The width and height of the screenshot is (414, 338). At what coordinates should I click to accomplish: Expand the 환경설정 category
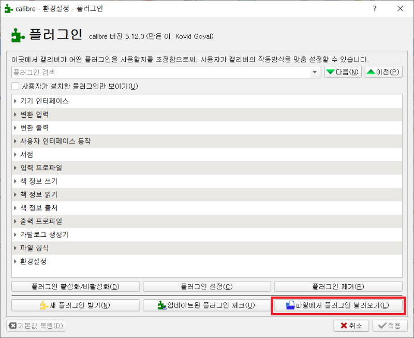click(x=16, y=261)
